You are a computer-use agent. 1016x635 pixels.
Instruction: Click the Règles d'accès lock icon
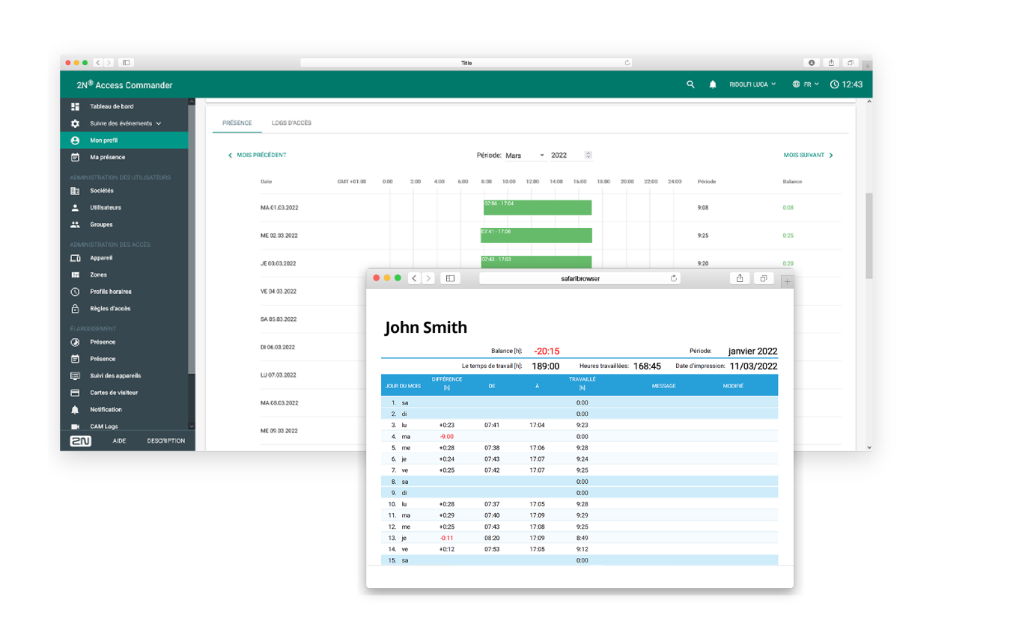click(x=75, y=309)
